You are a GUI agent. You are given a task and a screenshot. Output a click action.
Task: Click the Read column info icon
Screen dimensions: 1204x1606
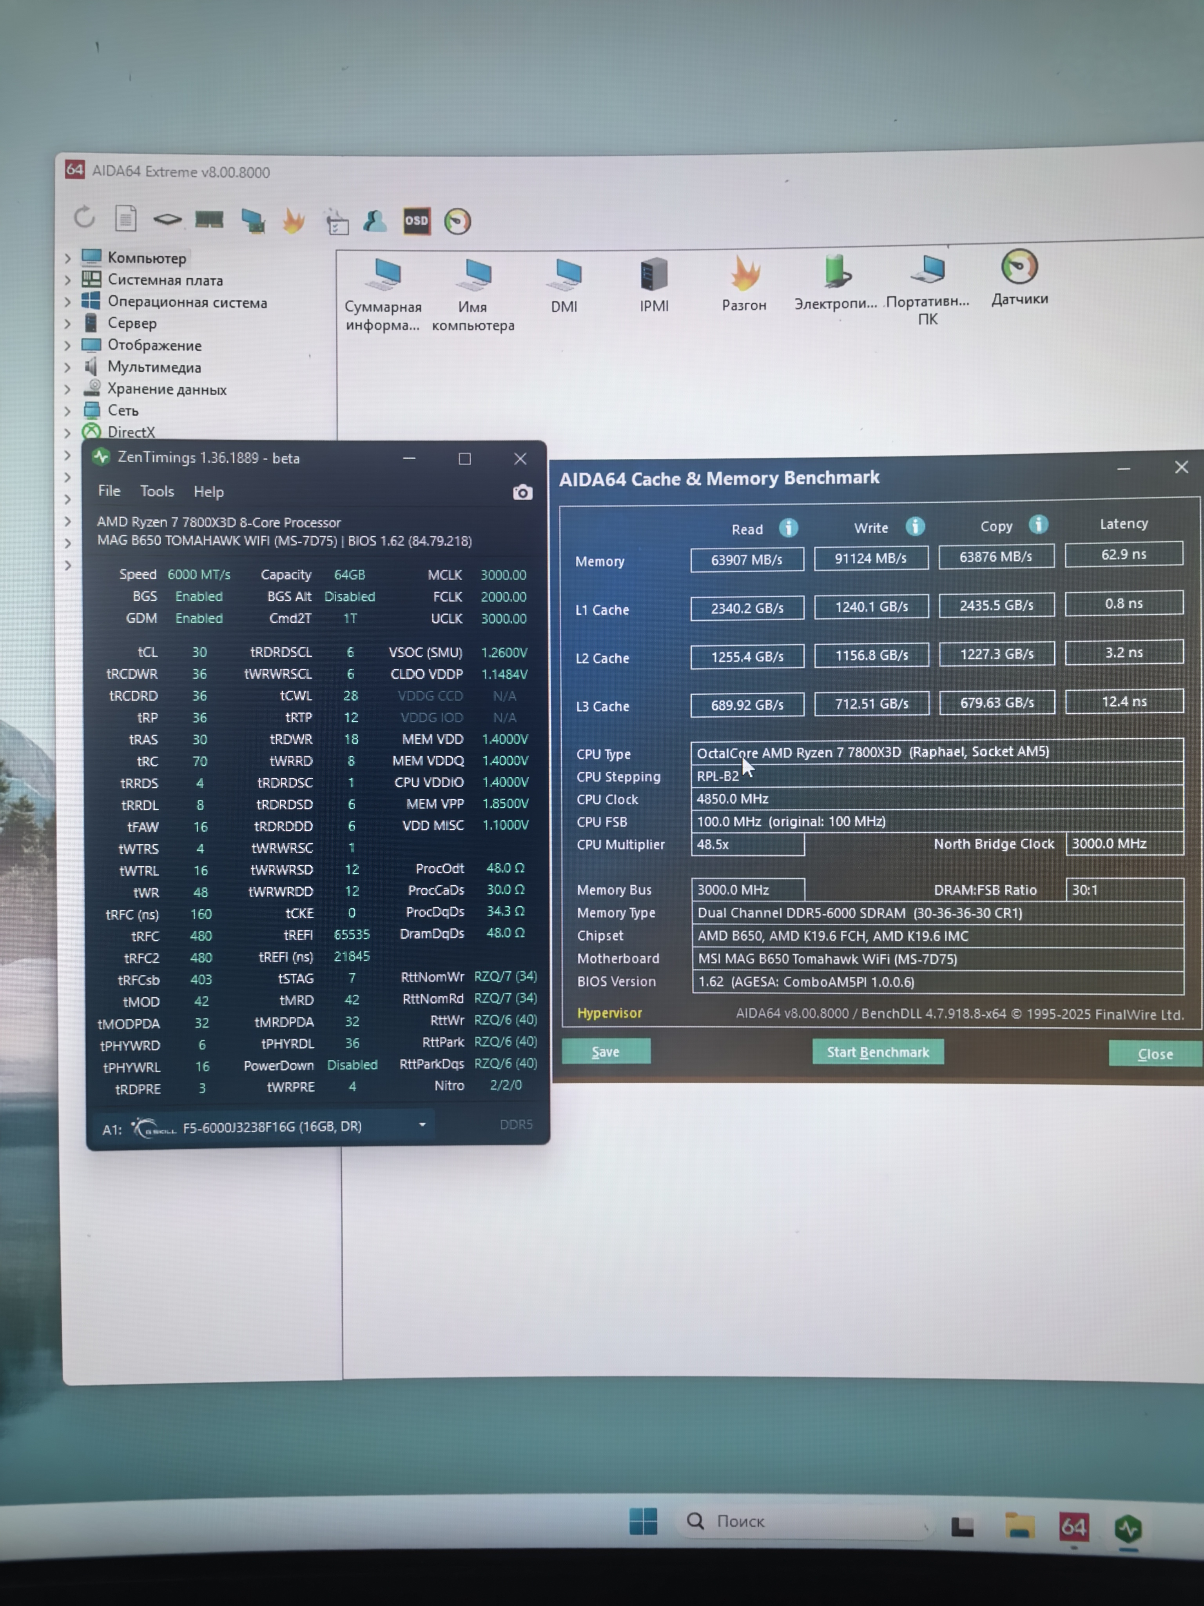point(788,528)
